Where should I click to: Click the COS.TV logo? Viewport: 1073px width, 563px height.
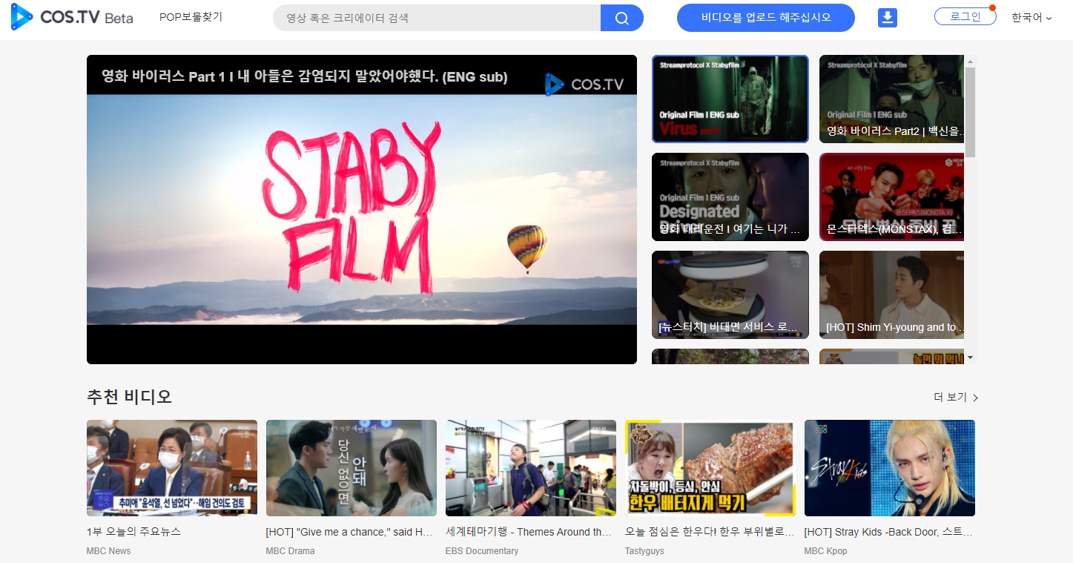click(x=72, y=17)
